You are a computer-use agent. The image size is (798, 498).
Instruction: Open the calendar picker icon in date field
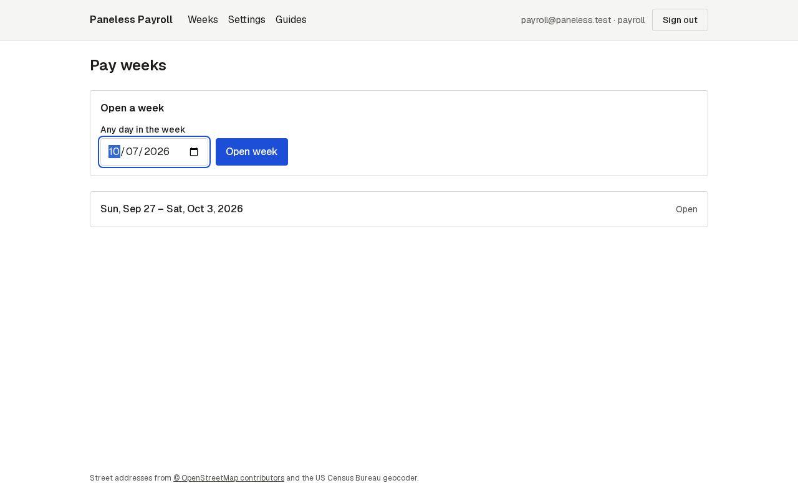(194, 152)
